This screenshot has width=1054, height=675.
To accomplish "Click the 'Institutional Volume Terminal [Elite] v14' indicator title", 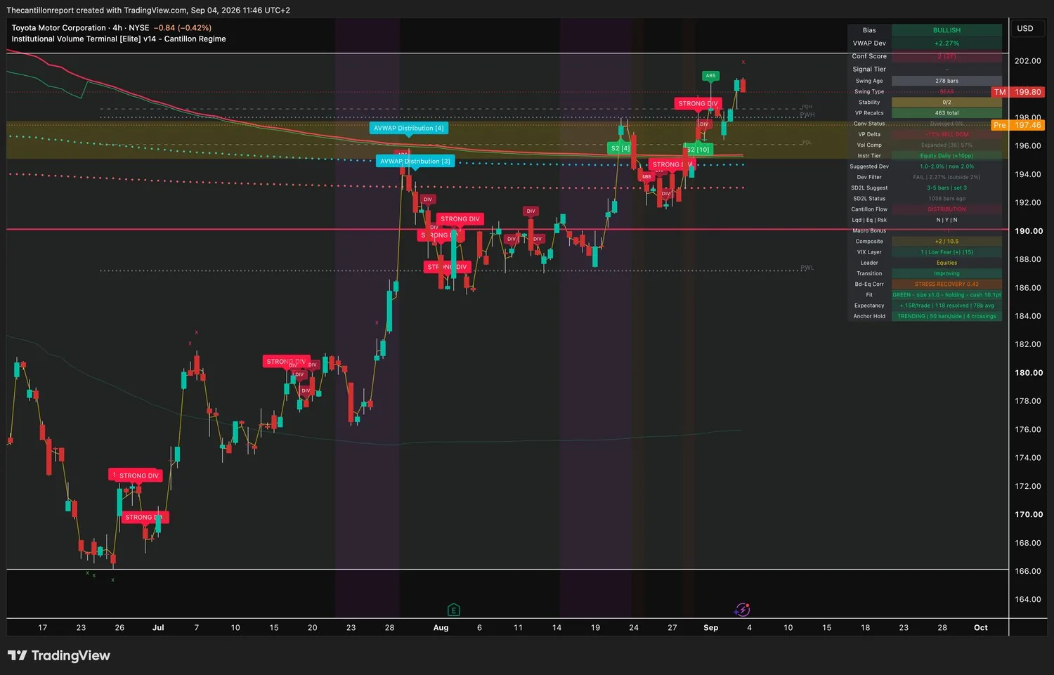I will pyautogui.click(x=86, y=39).
